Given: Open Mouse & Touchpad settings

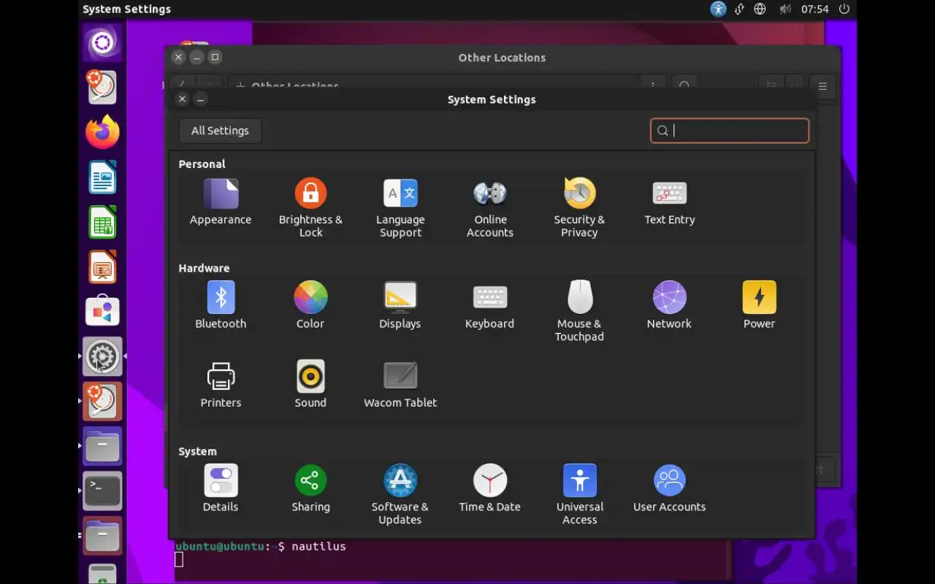Looking at the screenshot, I should 579,312.
